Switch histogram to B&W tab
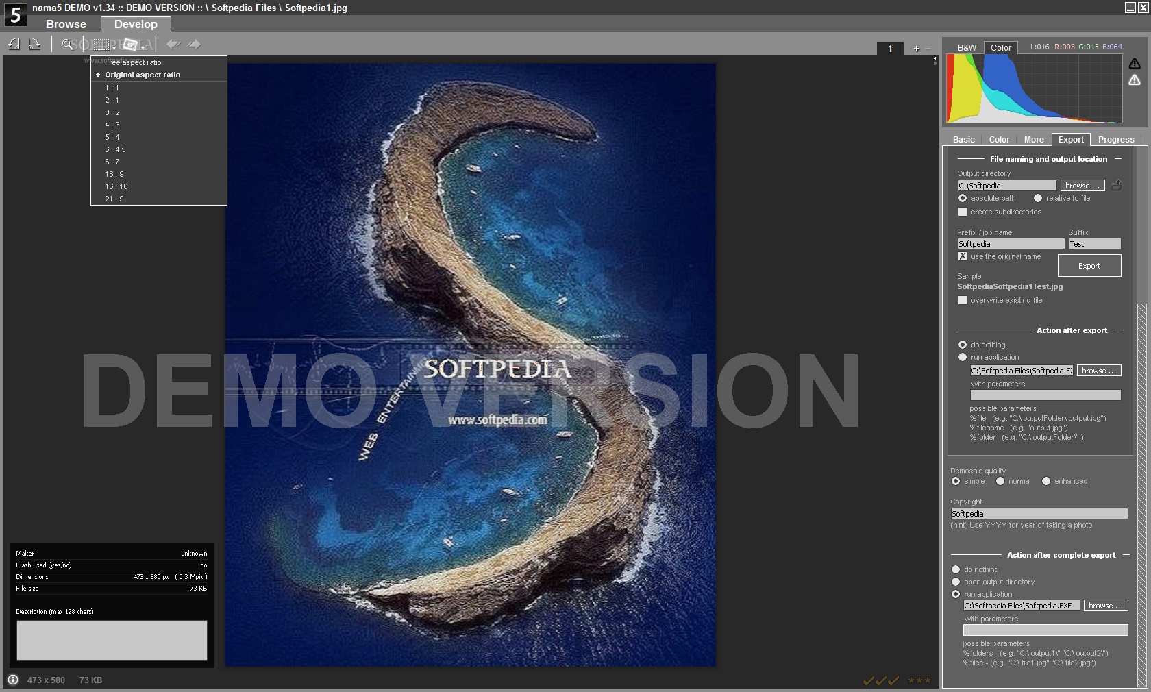 pos(967,47)
